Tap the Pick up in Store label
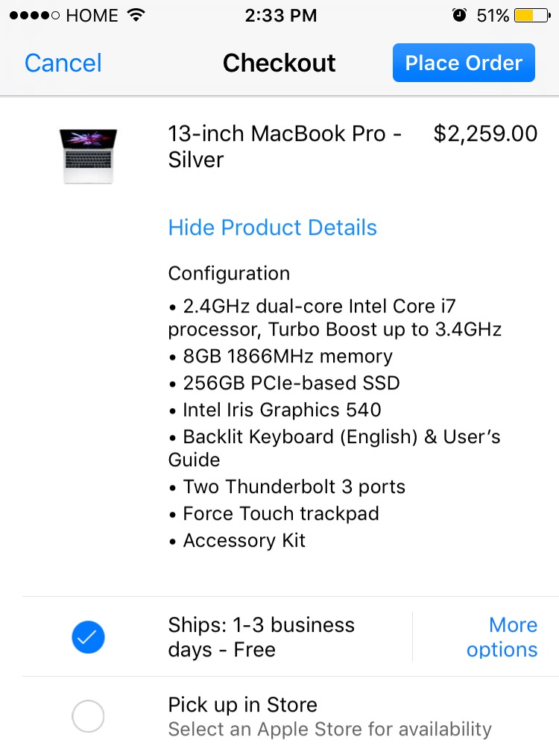Image resolution: width=559 pixels, height=746 pixels. click(243, 705)
